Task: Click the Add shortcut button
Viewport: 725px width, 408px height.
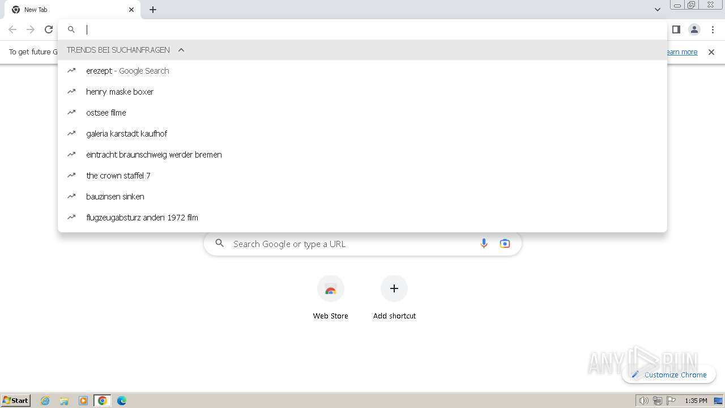Action: (x=394, y=298)
